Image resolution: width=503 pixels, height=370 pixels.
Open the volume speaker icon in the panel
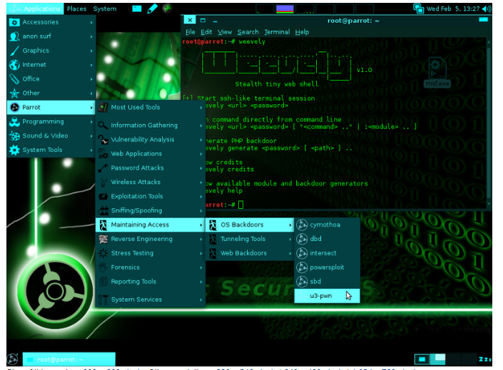point(487,9)
